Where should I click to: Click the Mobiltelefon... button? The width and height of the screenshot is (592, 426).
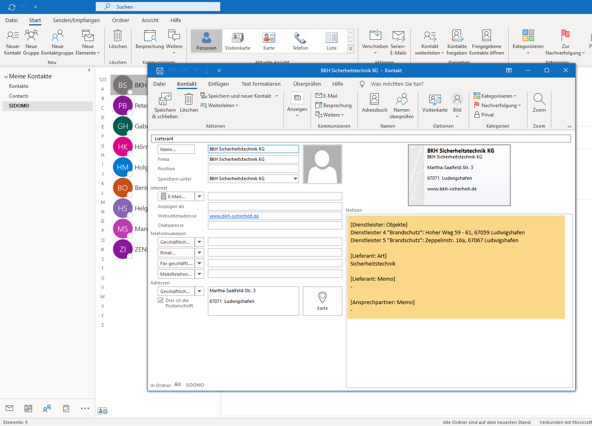176,274
